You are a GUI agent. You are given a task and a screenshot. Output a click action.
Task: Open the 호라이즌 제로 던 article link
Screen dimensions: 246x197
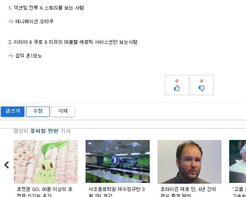pyautogui.click(x=188, y=192)
